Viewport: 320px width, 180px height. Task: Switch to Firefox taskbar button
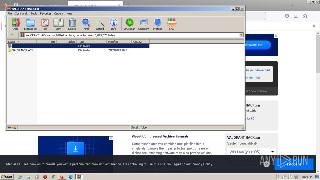[x=62, y=177]
